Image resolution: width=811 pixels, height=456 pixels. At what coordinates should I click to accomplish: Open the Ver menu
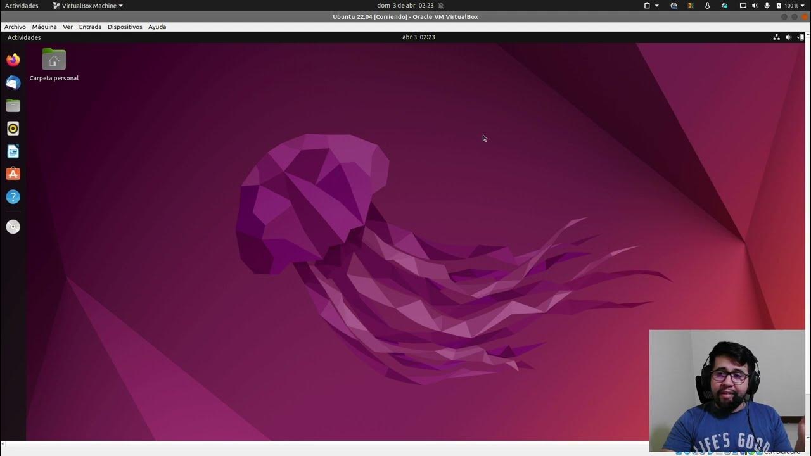(68, 27)
